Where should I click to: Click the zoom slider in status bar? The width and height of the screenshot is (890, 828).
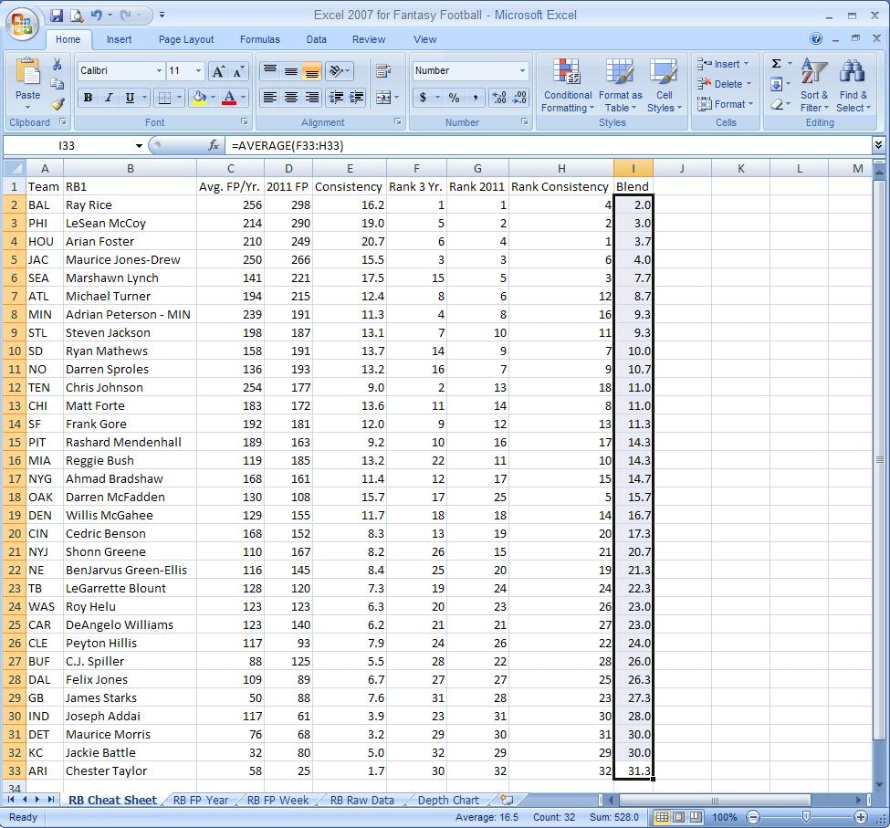(x=806, y=817)
